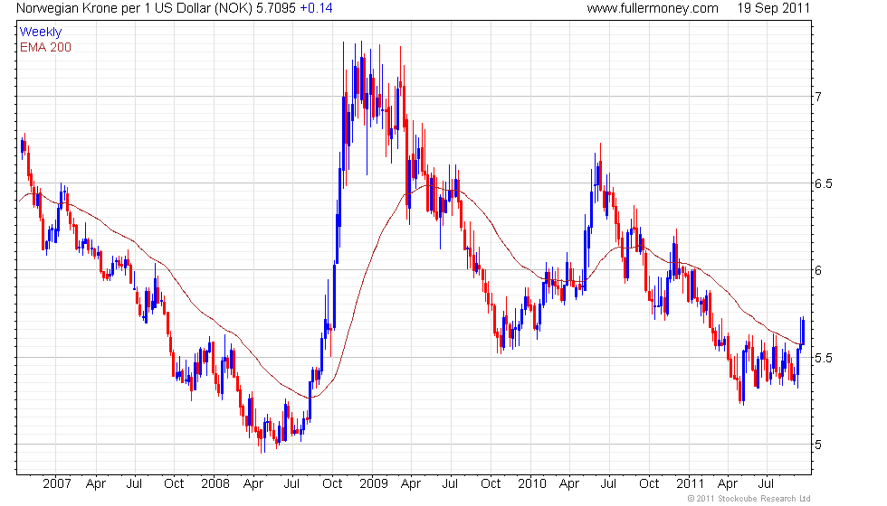This screenshot has height=506, width=887.
Task: Click the first candle at the chart's left edge
Action: (22, 146)
